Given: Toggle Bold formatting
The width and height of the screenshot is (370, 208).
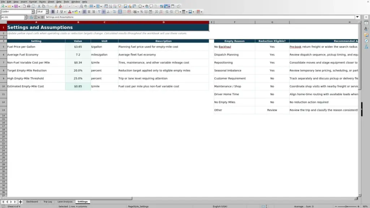Looking at the screenshot, I should point(53,12).
